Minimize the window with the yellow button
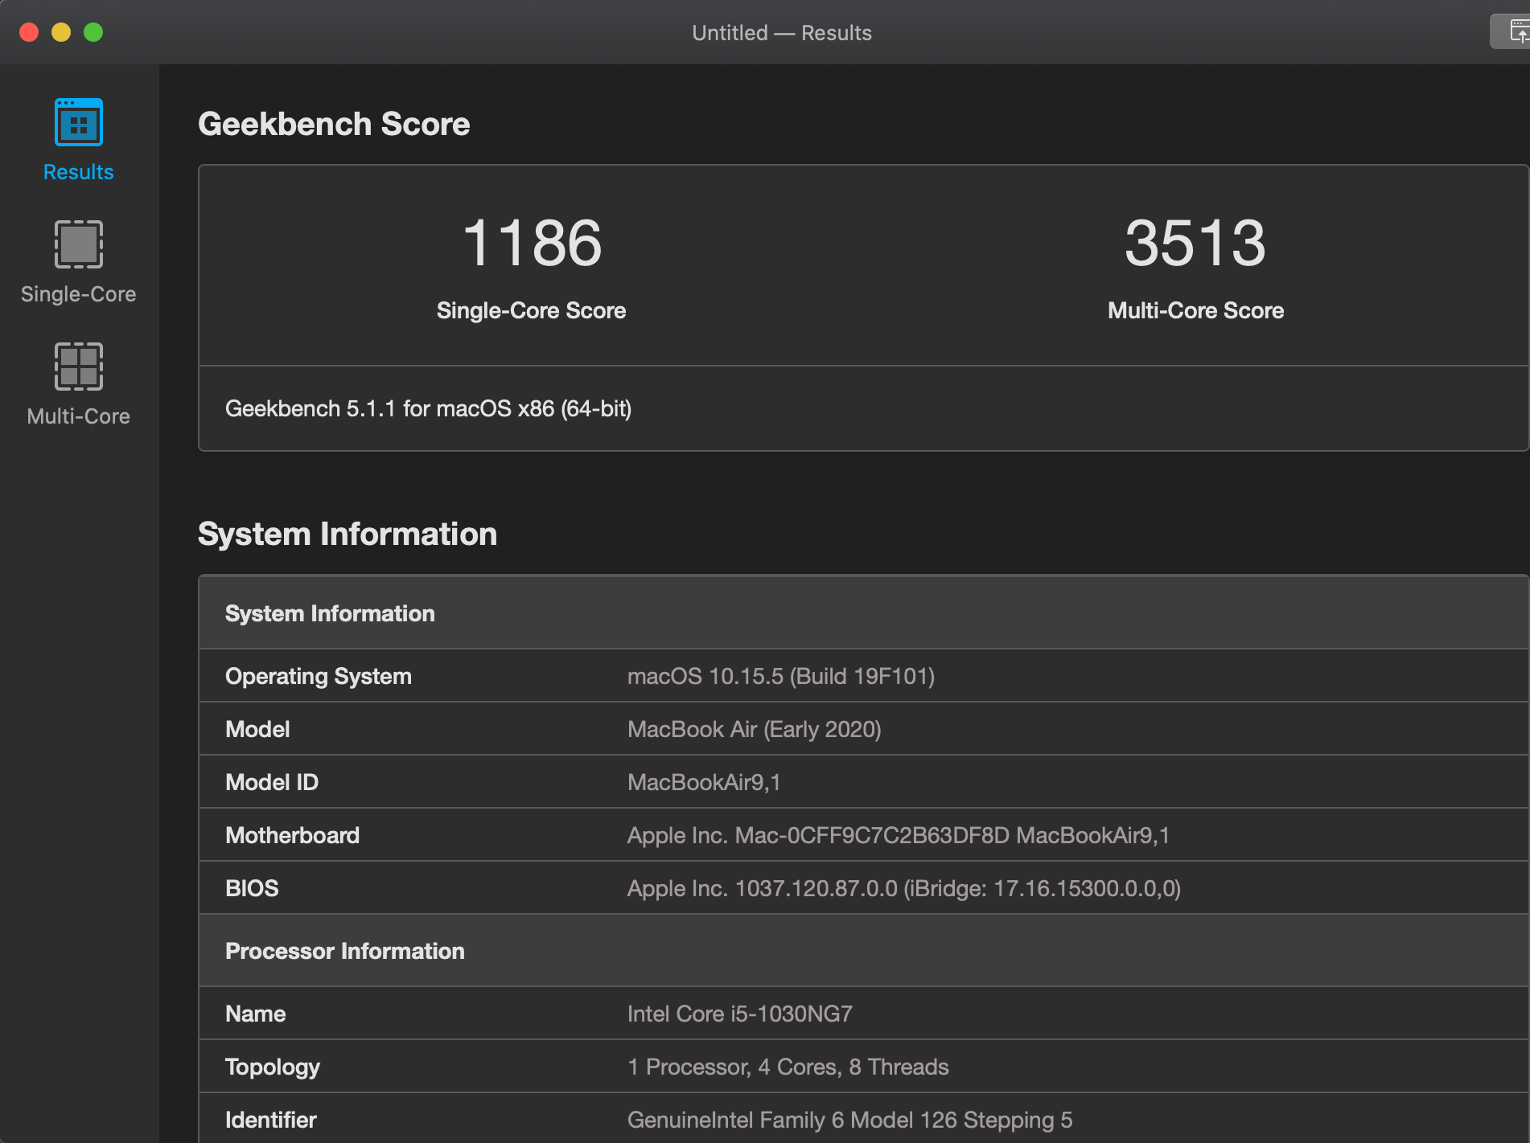The image size is (1530, 1143). 61,32
